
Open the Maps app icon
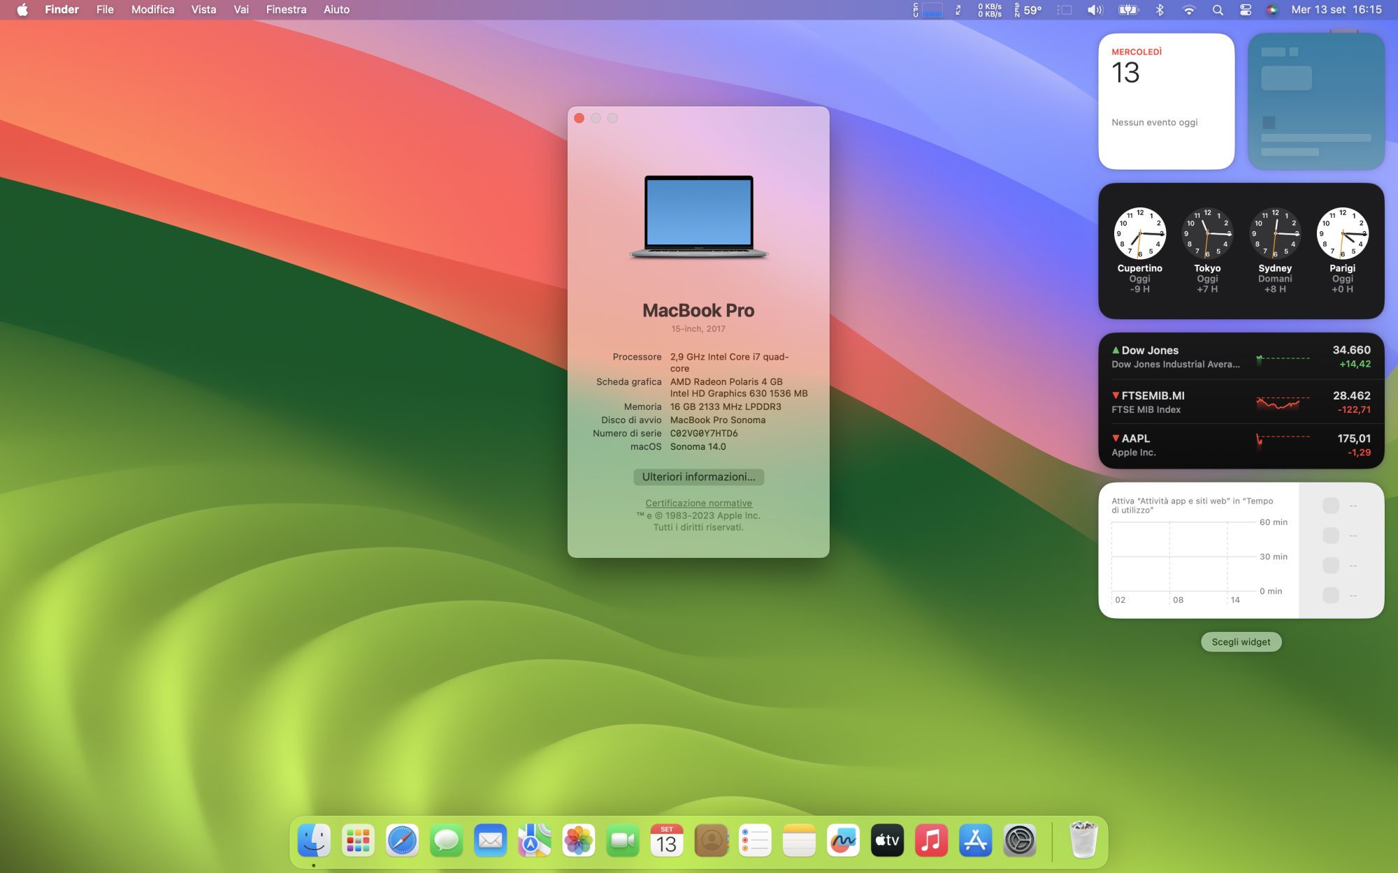(x=534, y=840)
